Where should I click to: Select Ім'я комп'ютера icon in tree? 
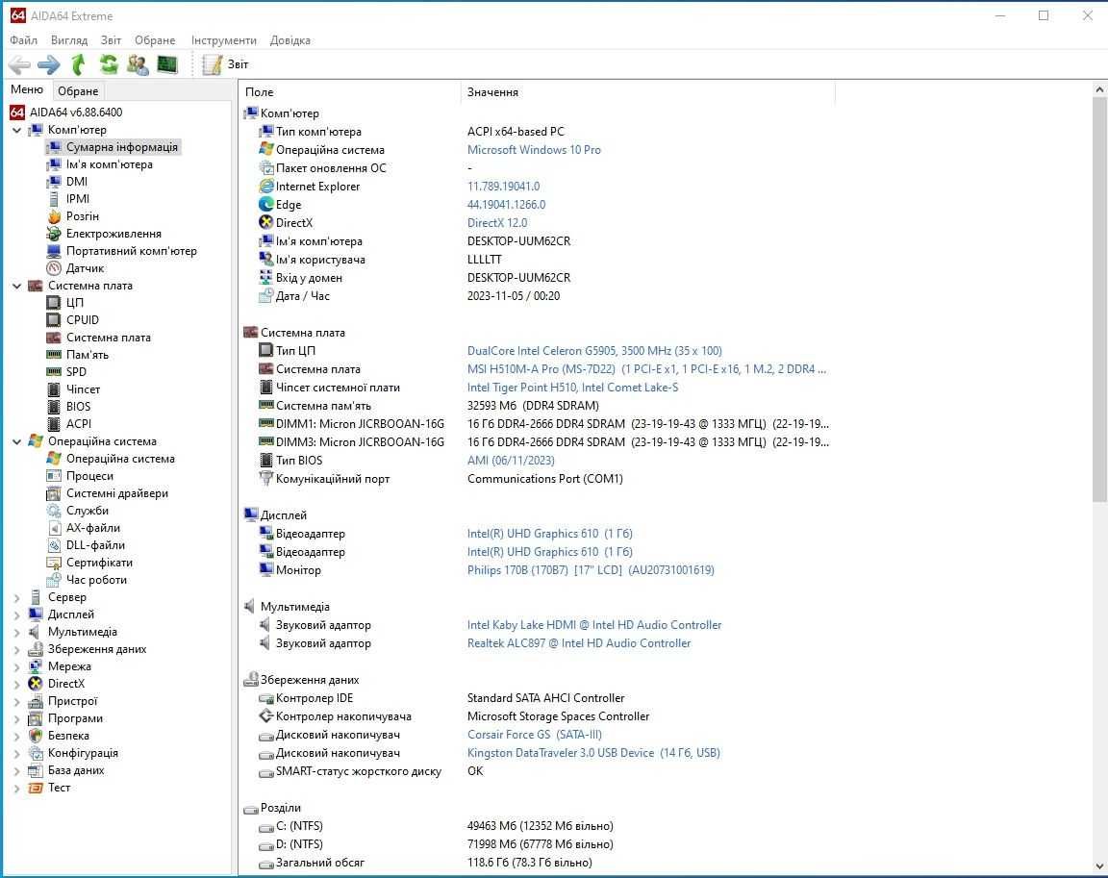coord(54,164)
